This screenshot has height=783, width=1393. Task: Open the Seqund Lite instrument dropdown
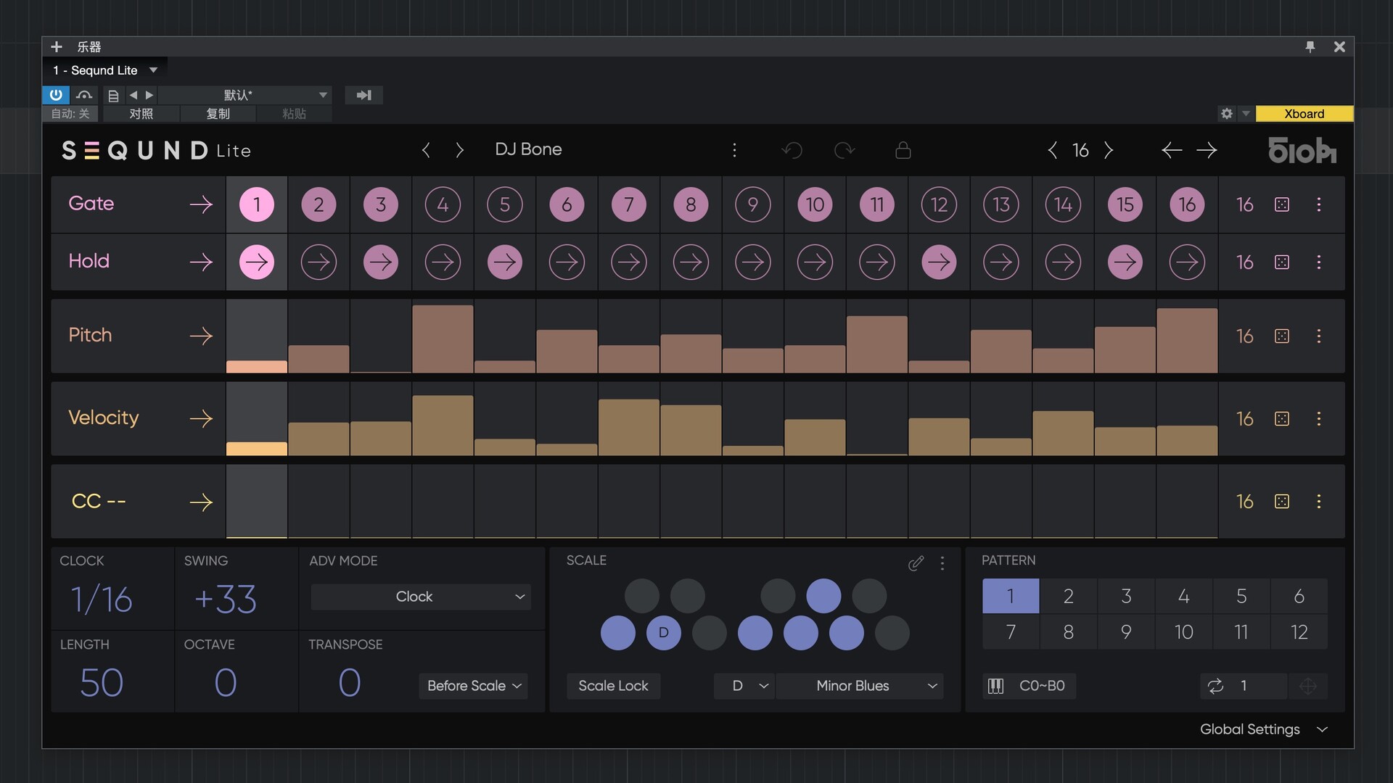click(105, 70)
